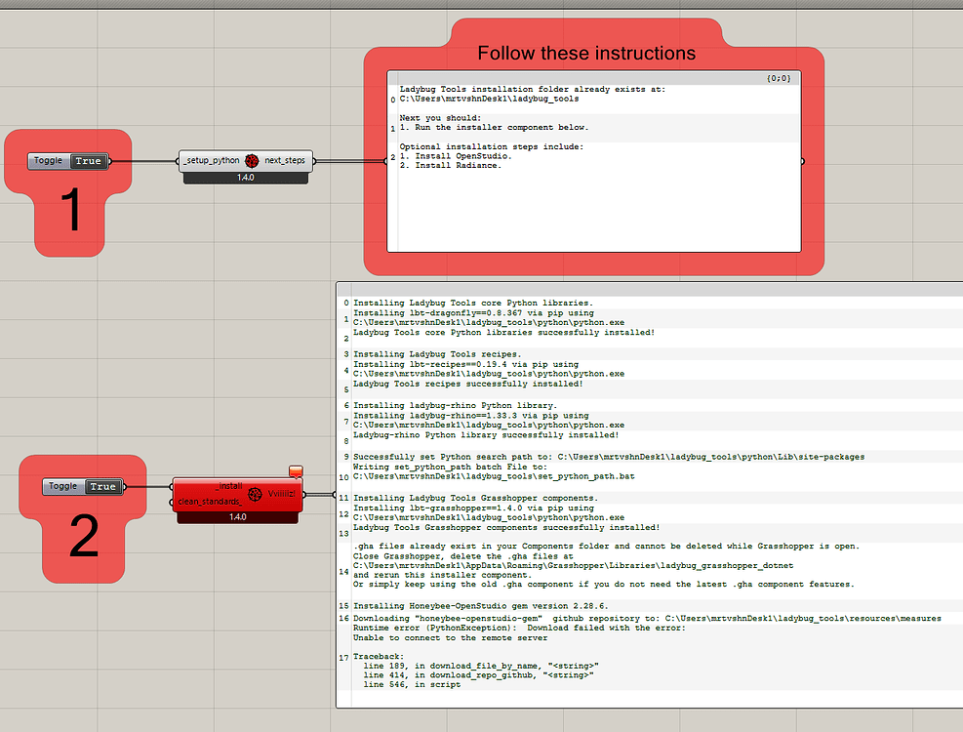The width and height of the screenshot is (963, 732).
Task: Click the 1.4.0 version bar under setup_python
Action: pyautogui.click(x=246, y=178)
